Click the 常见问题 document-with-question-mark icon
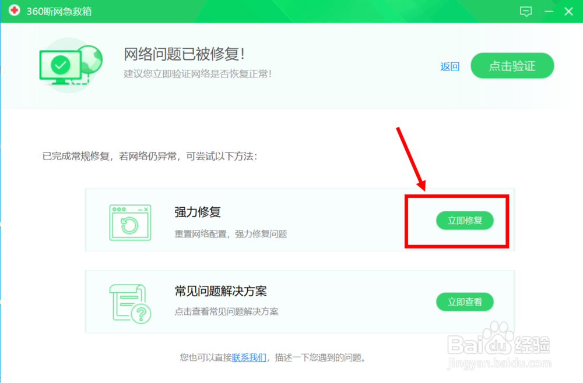 coord(129,302)
